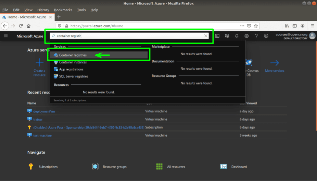Open the View menu
The width and height of the screenshot is (317, 181).
tap(28, 10)
